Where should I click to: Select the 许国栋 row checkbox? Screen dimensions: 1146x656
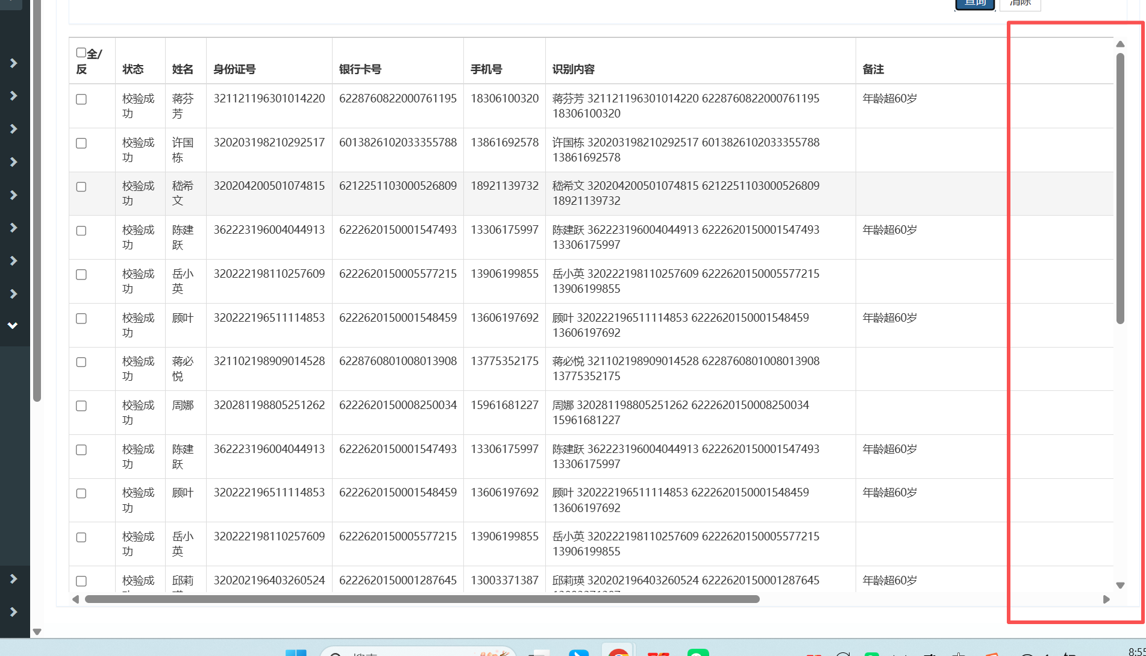pyautogui.click(x=81, y=143)
